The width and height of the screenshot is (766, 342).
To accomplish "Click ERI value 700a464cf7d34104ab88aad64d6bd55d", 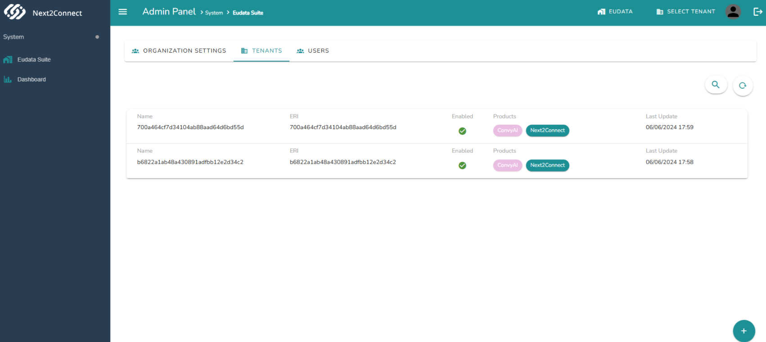I will [x=343, y=127].
